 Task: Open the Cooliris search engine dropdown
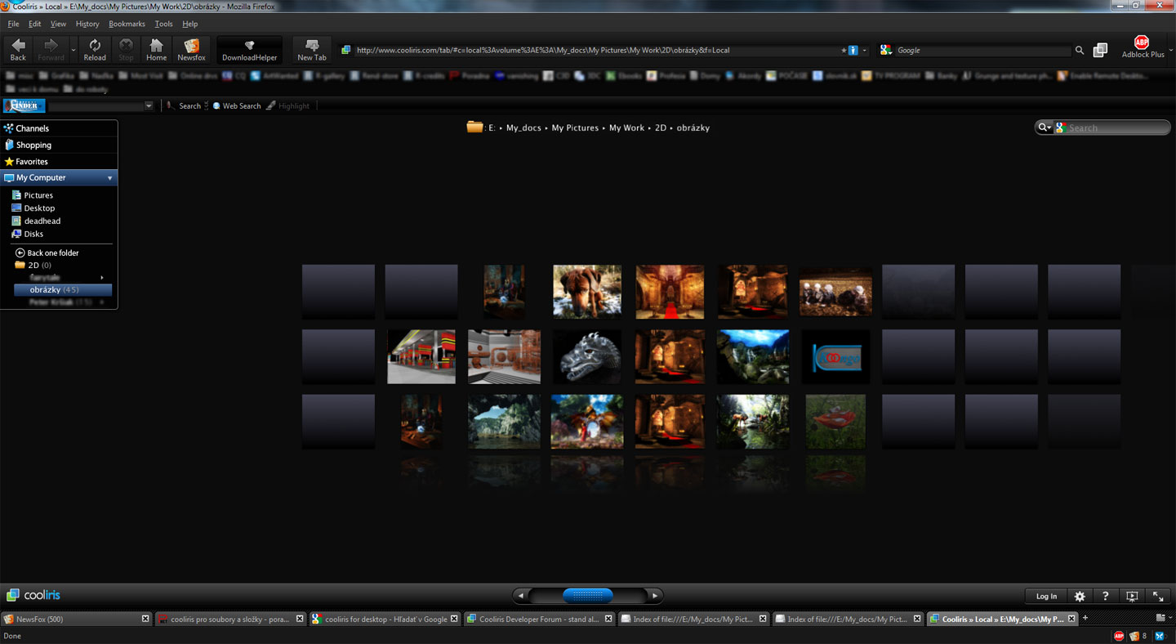(x=1045, y=127)
